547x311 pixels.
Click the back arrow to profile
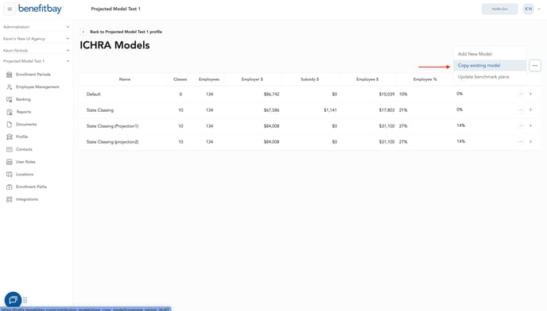pyautogui.click(x=83, y=32)
